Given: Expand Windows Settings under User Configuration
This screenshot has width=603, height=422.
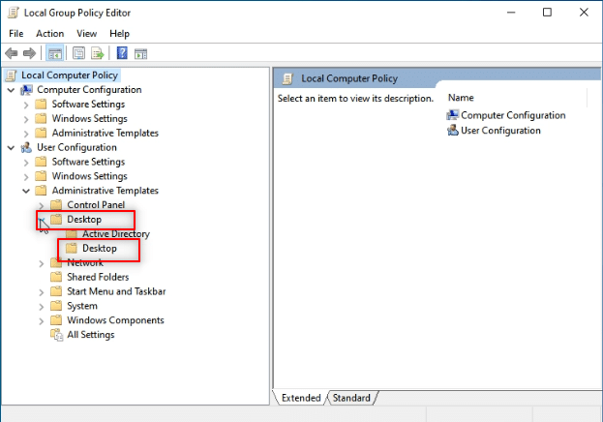Looking at the screenshot, I should 26,176.
